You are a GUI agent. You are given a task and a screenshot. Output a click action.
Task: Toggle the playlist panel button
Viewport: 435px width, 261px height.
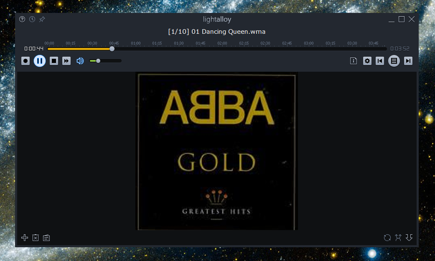[x=394, y=61]
